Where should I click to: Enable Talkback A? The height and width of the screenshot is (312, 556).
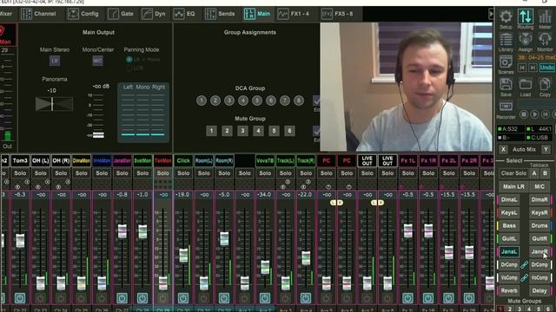[534, 173]
